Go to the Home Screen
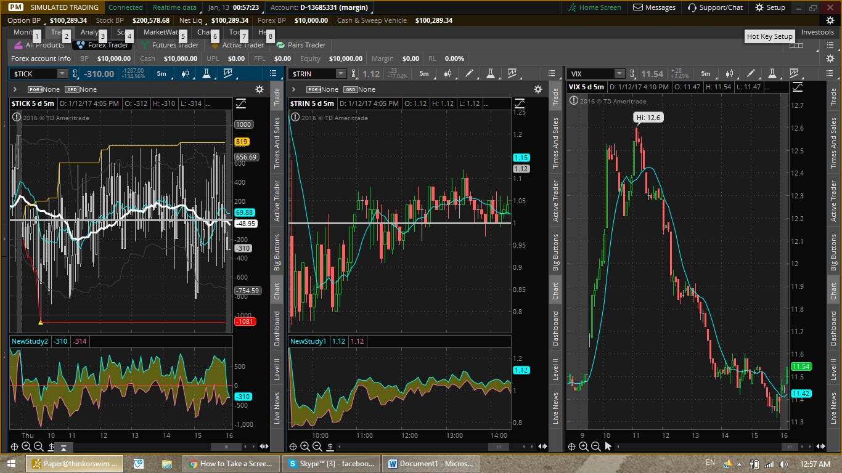The image size is (842, 473). [595, 7]
